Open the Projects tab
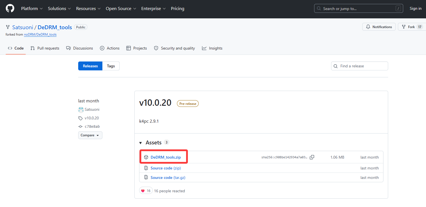Screen dimensions: 426x207 pos(136,48)
